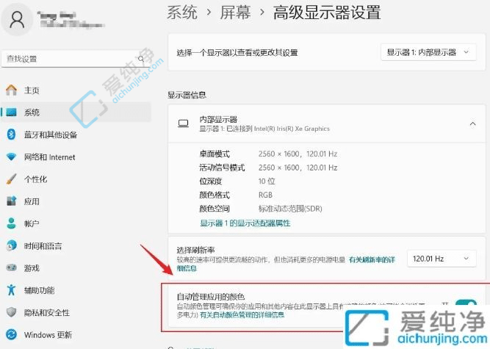Click the Apps icon in sidebar
This screenshot has height=349, width=490.
click(12, 201)
